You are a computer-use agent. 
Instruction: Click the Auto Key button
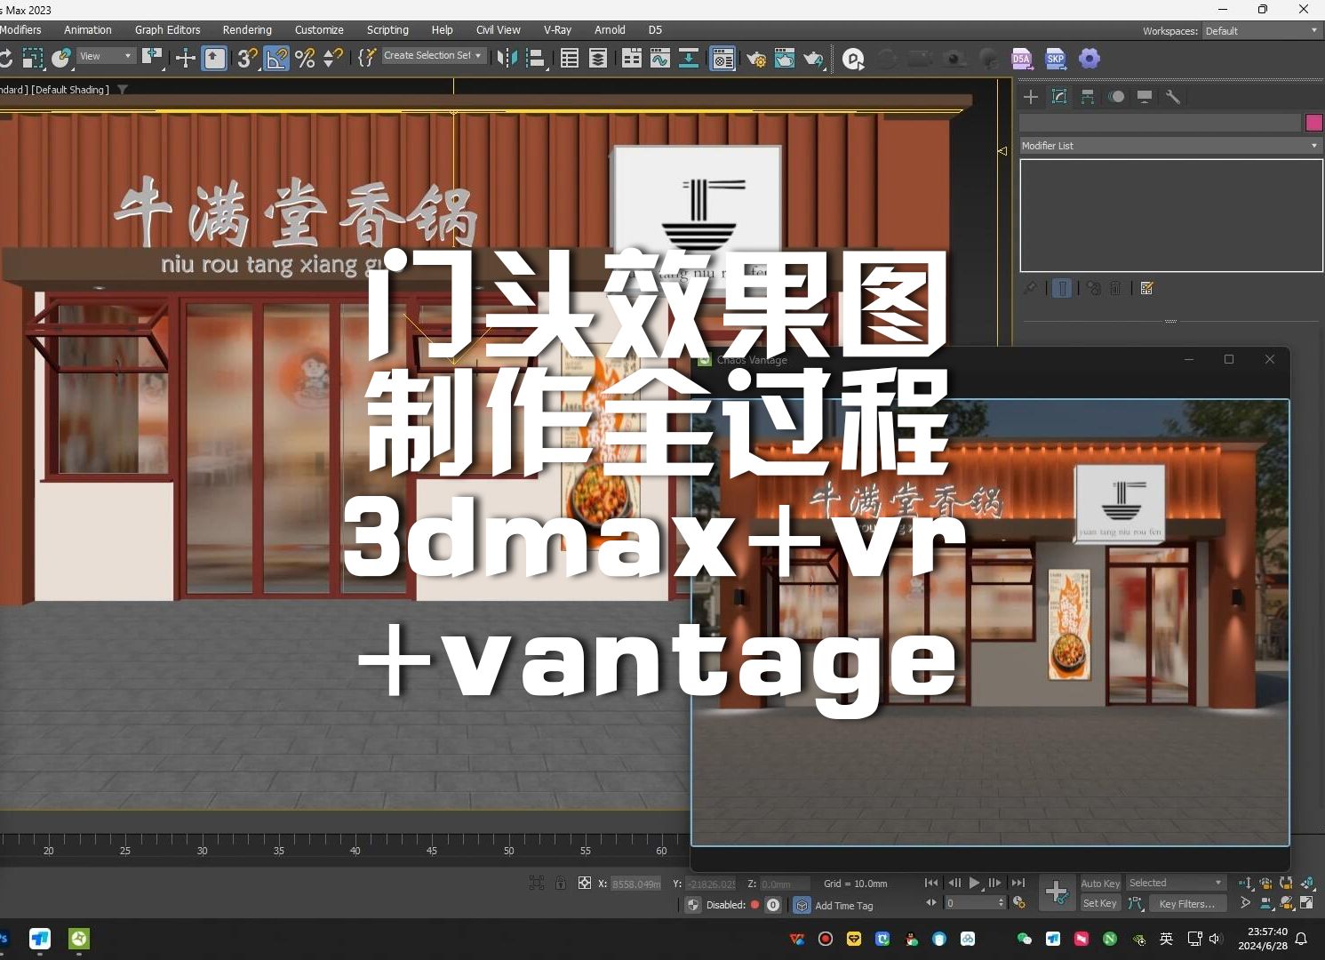1100,884
